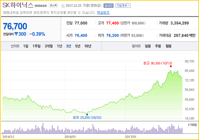The height and width of the screenshot is (140, 199).
Task: Click the 2014/12 axis label
Action: [x=8, y=137]
